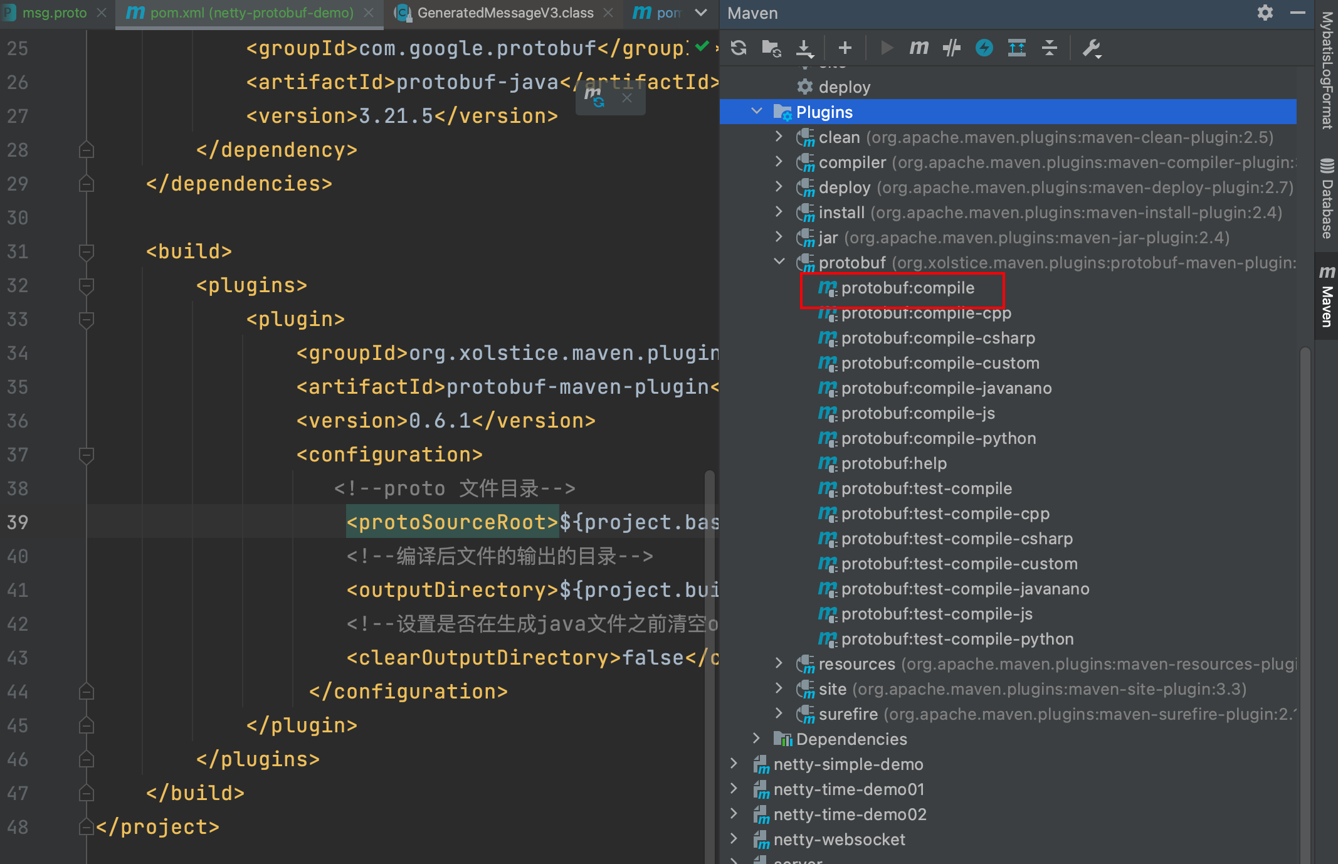Click floating Load Maven Changes icon in editor
The width and height of the screenshot is (1338, 864).
594,97
